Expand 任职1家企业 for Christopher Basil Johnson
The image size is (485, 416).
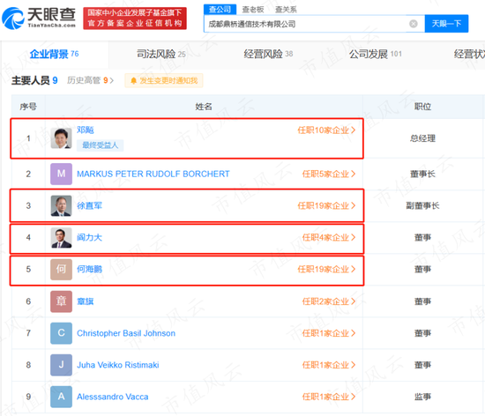pyautogui.click(x=329, y=333)
